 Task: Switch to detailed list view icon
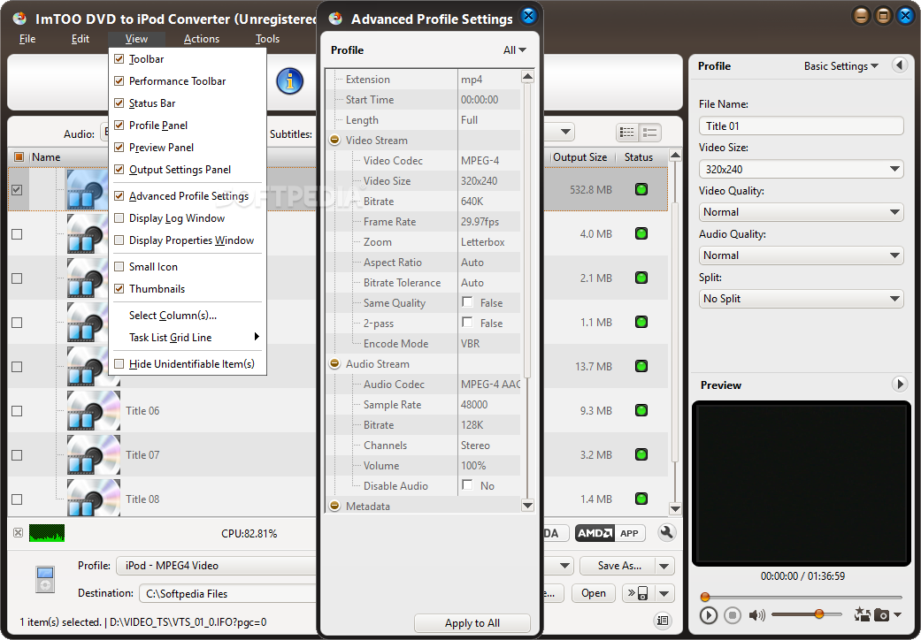[627, 133]
